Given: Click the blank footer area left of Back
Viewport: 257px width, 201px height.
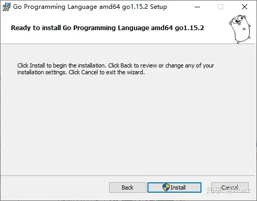Looking at the screenshot, I should 55,187.
